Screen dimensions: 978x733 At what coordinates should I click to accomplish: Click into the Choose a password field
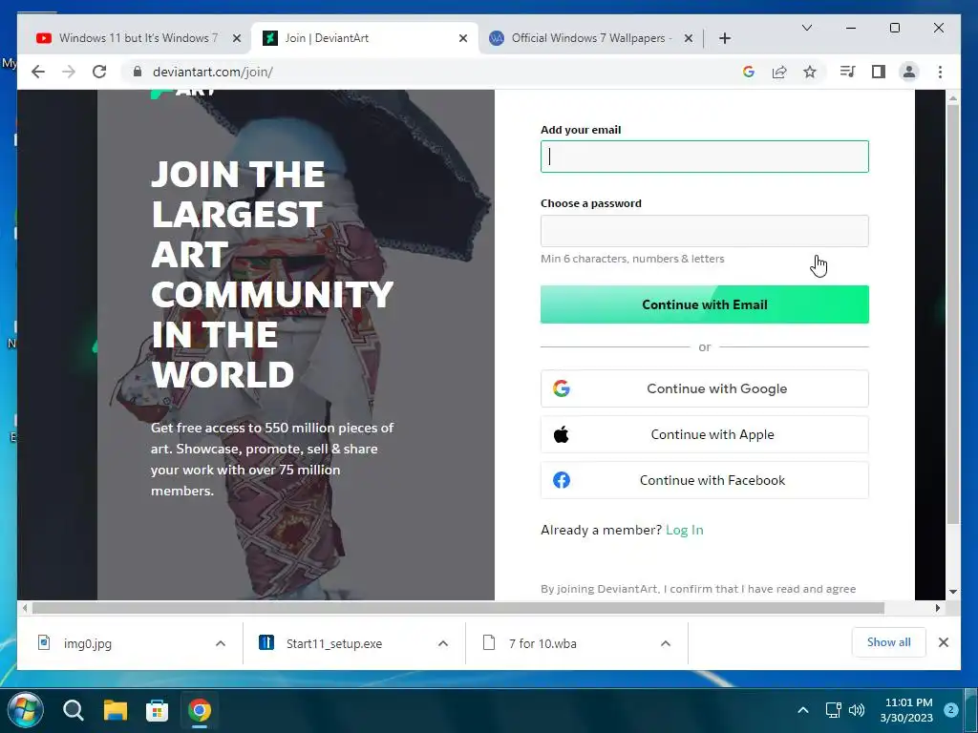coord(704,231)
